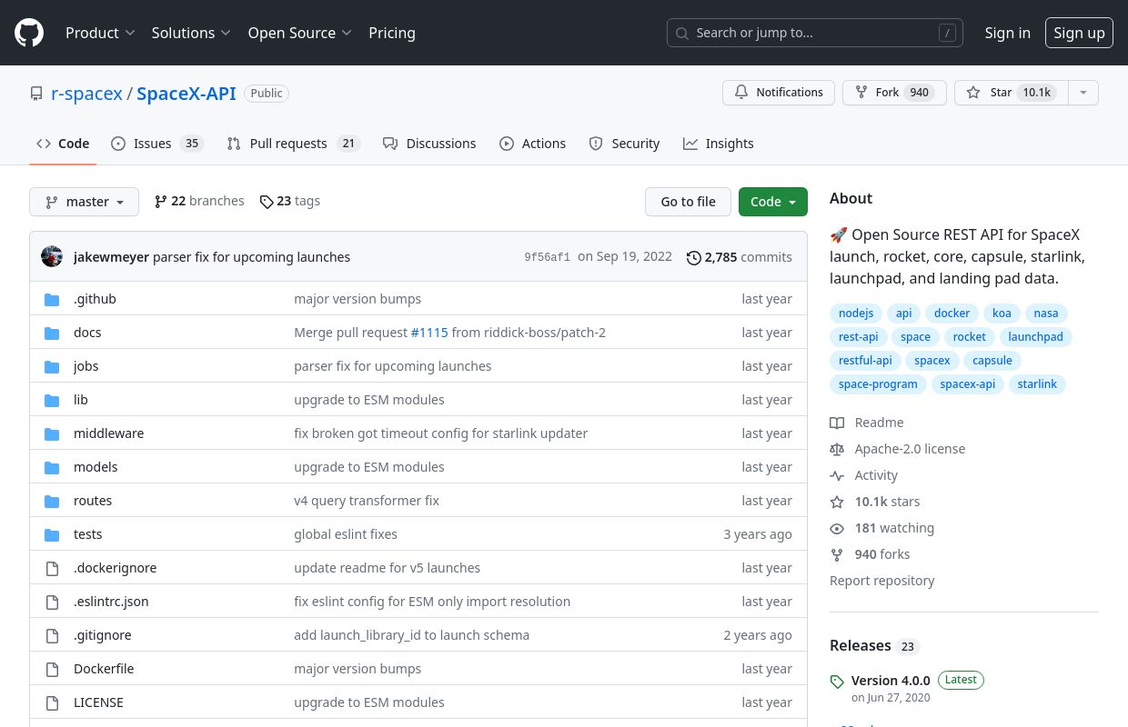
Task: Click the routes folder icon
Action: coord(53,501)
